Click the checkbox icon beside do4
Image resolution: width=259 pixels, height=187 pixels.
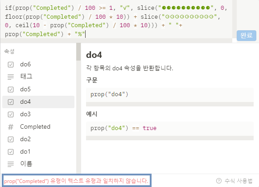tap(11, 102)
